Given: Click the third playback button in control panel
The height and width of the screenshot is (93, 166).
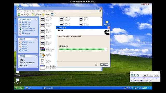Looking at the screenshot, I should [x=138, y=75].
